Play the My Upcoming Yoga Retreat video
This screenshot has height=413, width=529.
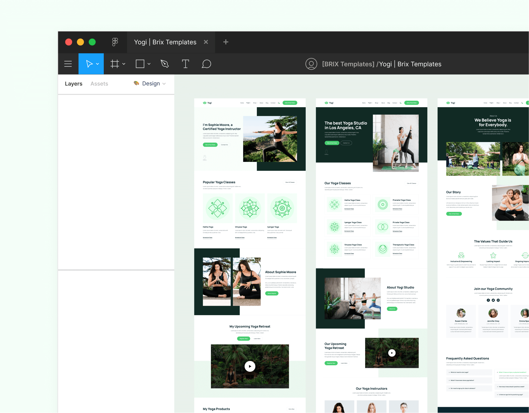click(250, 366)
